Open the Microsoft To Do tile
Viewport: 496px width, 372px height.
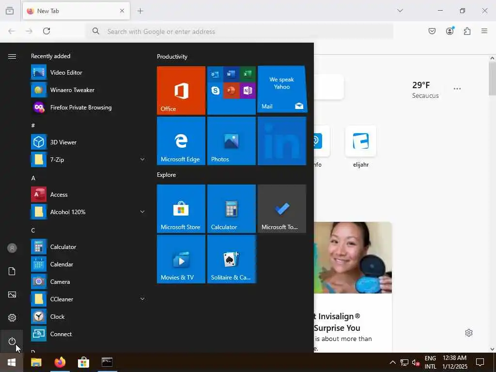(x=282, y=209)
